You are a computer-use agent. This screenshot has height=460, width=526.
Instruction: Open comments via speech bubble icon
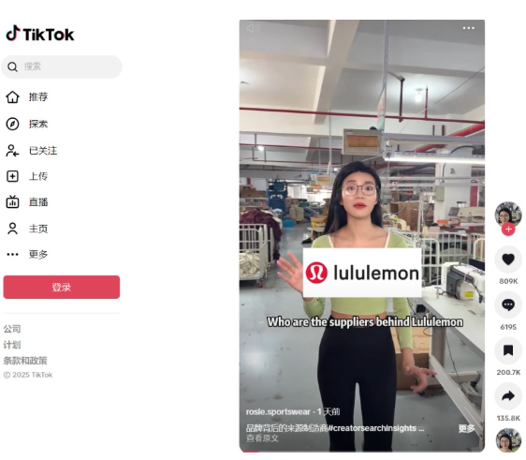point(508,304)
